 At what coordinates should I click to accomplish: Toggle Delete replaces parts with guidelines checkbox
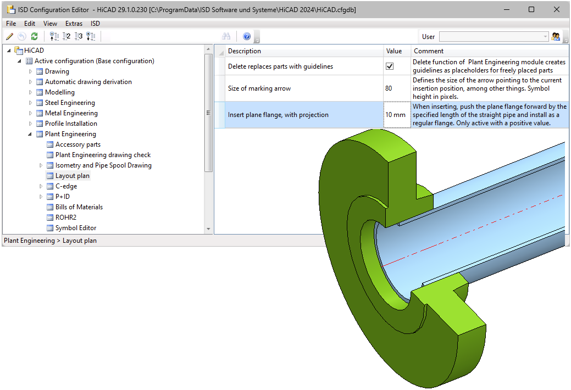click(390, 66)
